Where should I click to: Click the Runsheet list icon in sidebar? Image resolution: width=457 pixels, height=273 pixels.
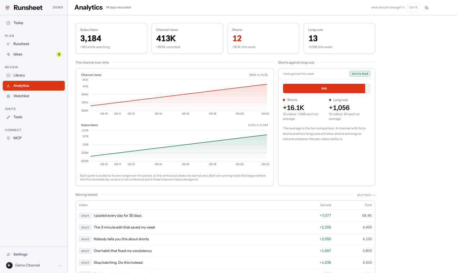pos(8,44)
